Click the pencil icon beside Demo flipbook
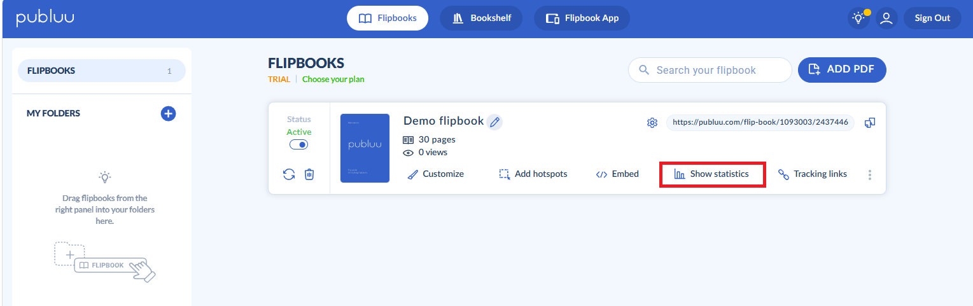Screen dimensions: 973x306 click(x=494, y=122)
